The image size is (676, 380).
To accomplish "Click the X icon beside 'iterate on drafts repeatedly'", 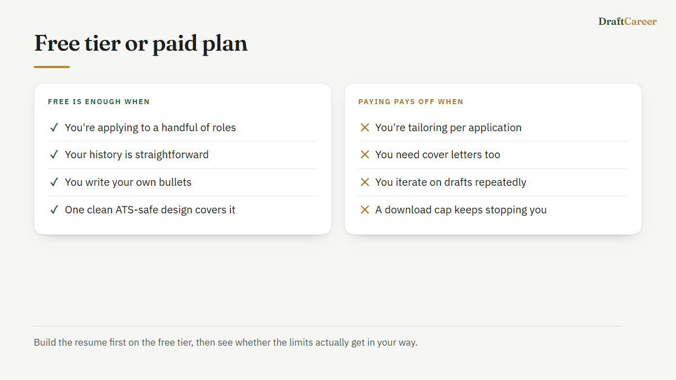I will (364, 182).
